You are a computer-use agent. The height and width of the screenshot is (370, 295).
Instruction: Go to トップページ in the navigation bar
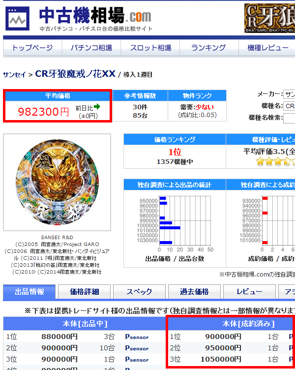(32, 48)
